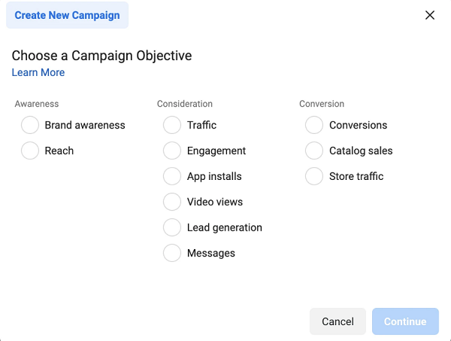The width and height of the screenshot is (451, 341).
Task: Choose the Video views objective
Action: (x=172, y=202)
